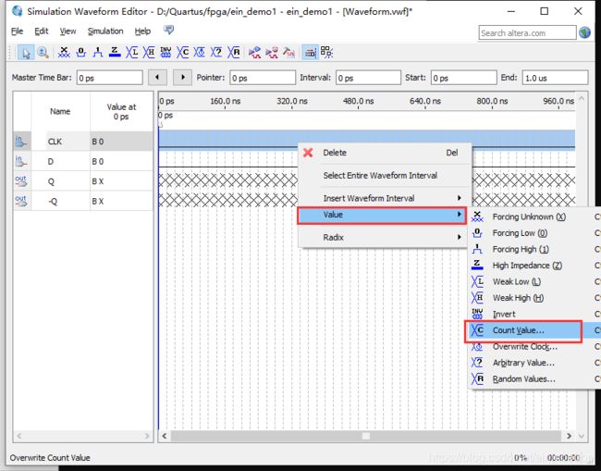This screenshot has width=601, height=471.
Task: Click toolbar High Impedance (Z) icon
Action: 115,53
